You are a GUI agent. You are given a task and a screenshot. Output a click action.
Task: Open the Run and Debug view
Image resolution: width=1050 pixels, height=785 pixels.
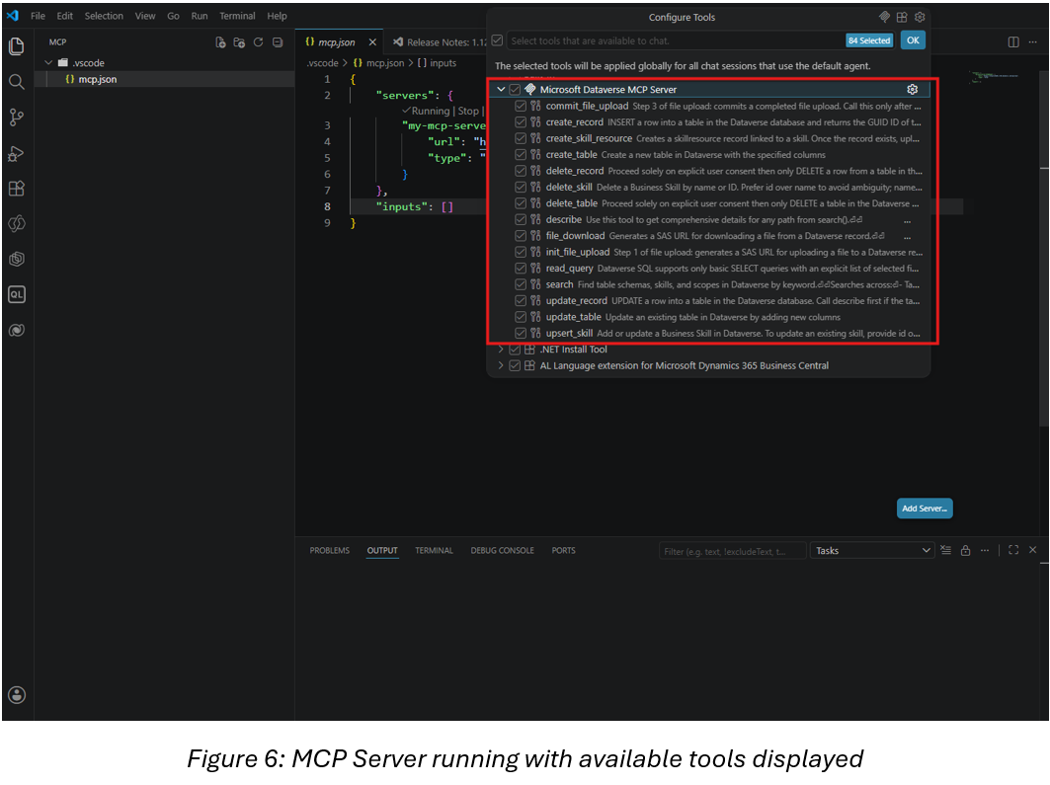16,153
